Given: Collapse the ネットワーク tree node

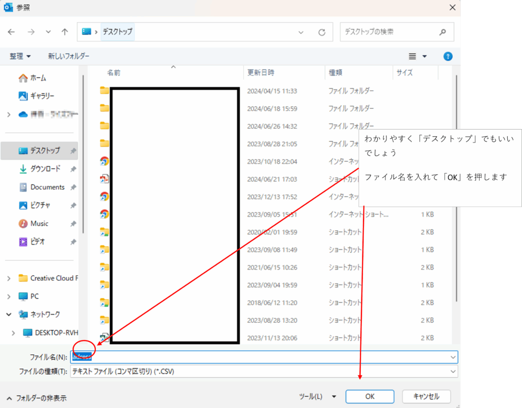Looking at the screenshot, I should point(9,315).
